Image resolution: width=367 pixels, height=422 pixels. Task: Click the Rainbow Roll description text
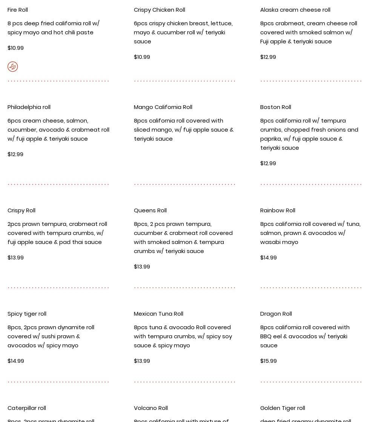[310, 233]
